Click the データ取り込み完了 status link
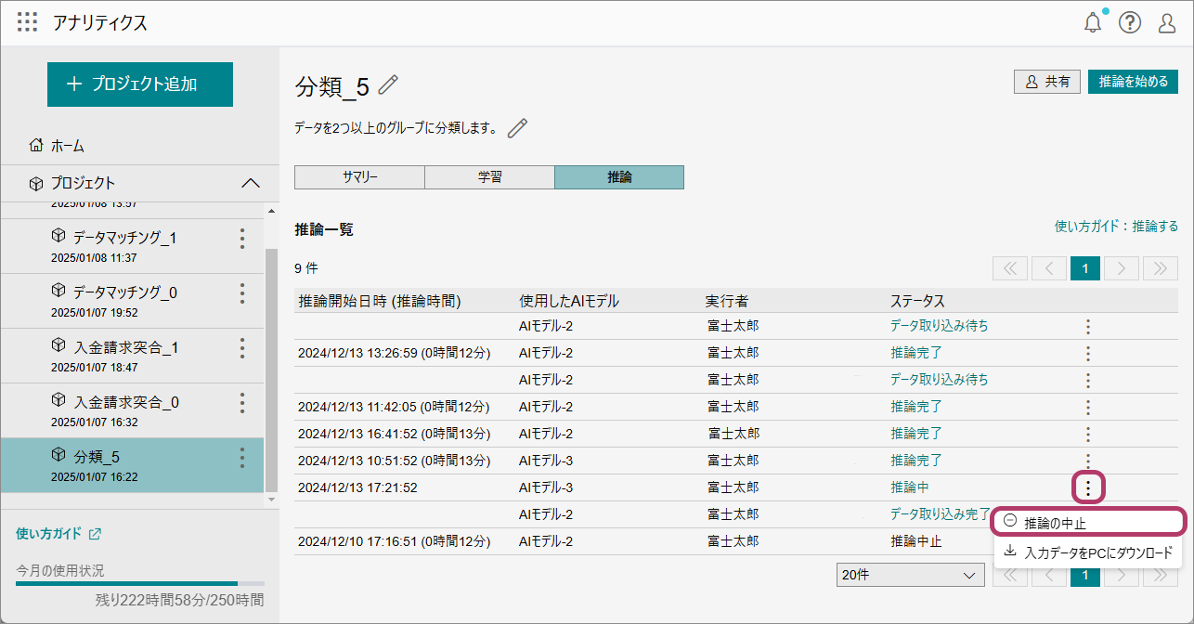Image resolution: width=1194 pixels, height=624 pixels. 941,514
